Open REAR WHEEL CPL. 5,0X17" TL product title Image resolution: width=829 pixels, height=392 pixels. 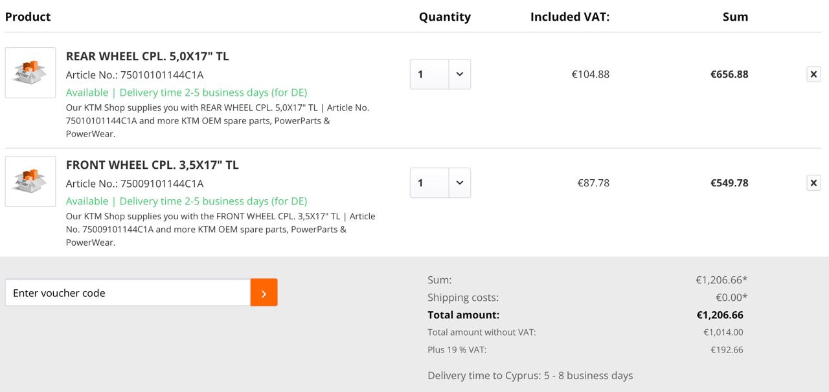point(147,56)
